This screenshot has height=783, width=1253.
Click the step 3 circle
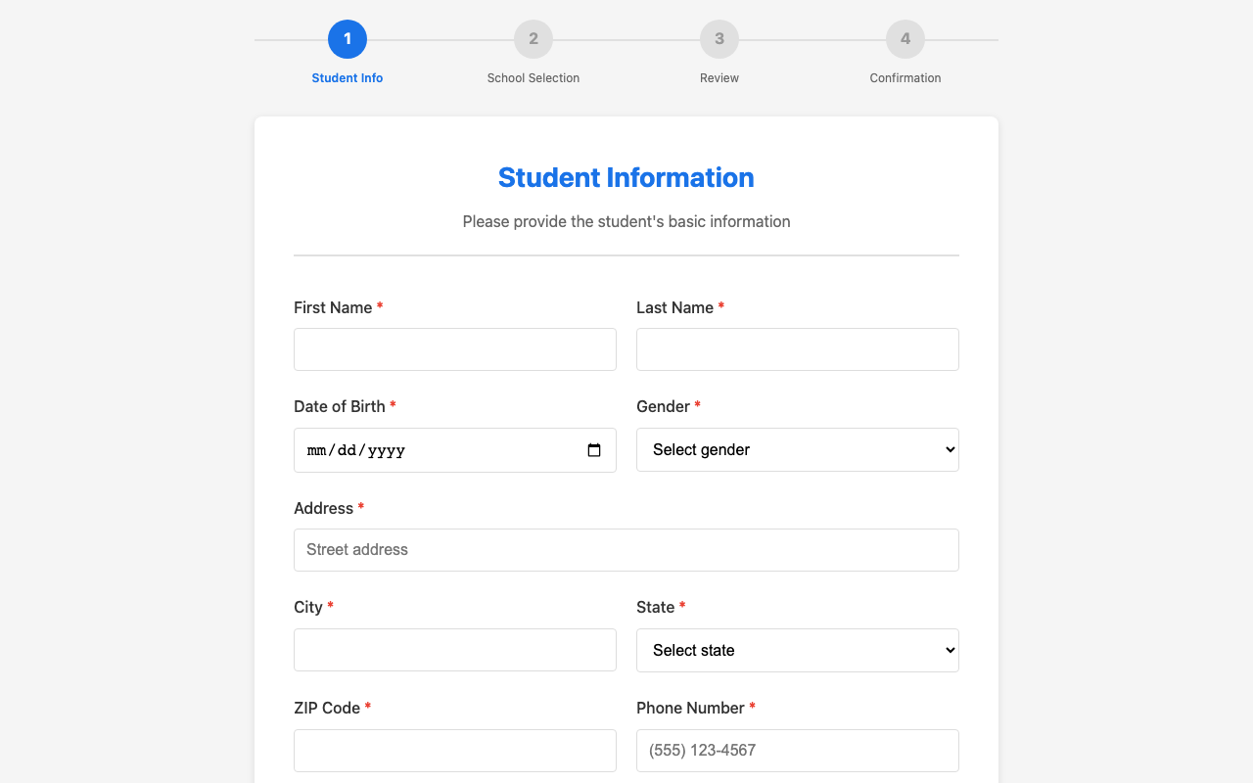[719, 39]
